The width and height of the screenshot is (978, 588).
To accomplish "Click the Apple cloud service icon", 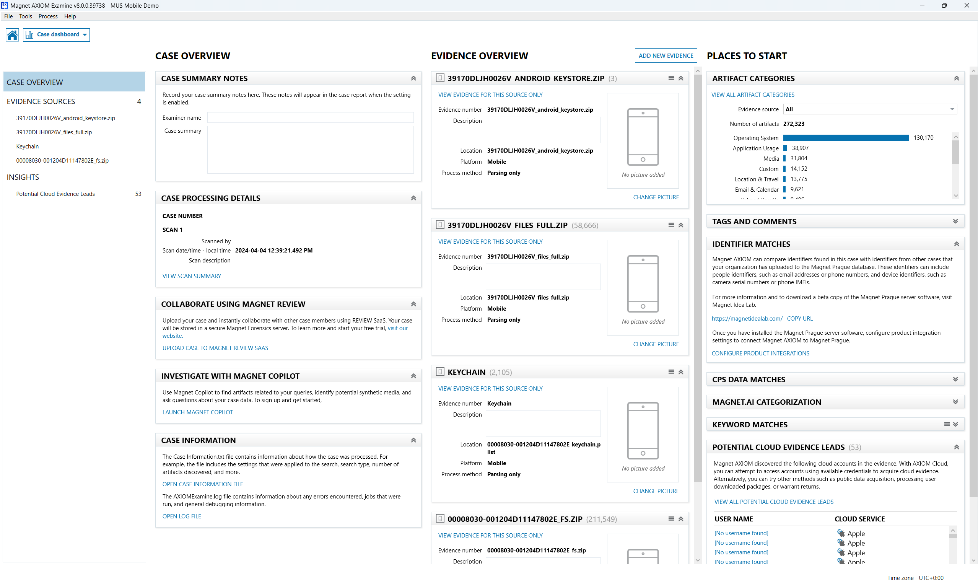I will 841,533.
